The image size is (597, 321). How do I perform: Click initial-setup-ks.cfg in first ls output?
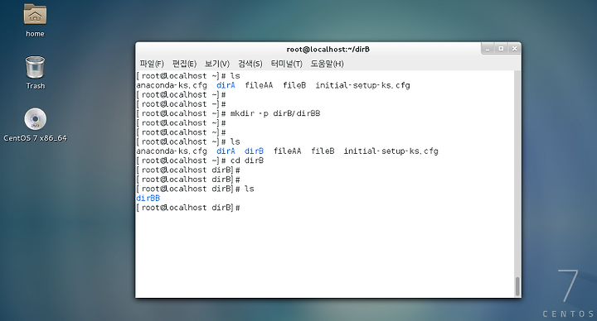pyautogui.click(x=362, y=85)
